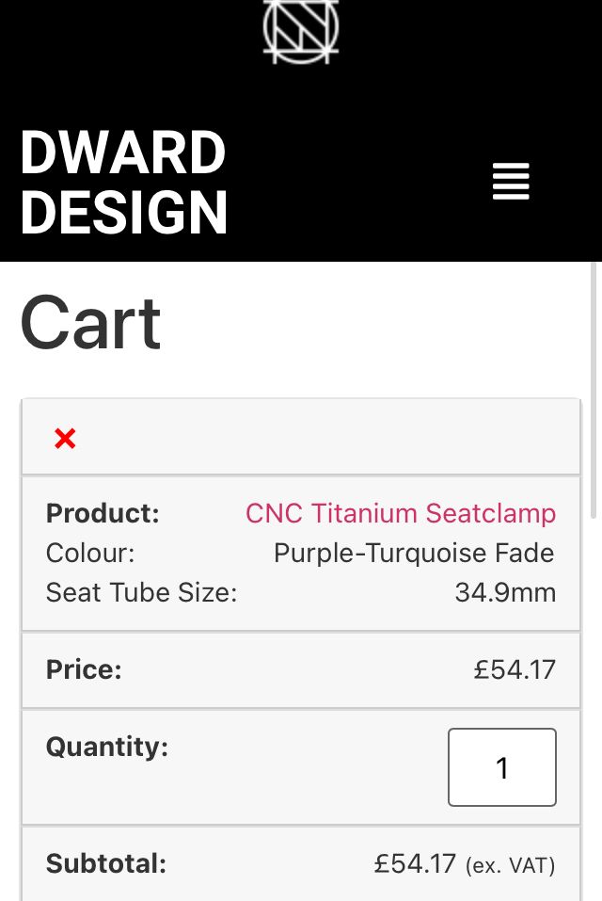Screen dimensions: 602x901
Task: Click the circular logo emblem at top
Action: (x=300, y=30)
